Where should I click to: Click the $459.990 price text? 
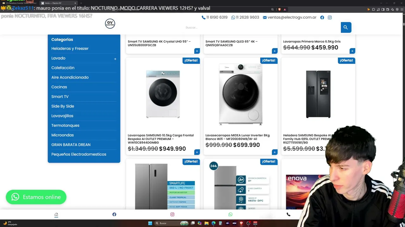click(325, 48)
